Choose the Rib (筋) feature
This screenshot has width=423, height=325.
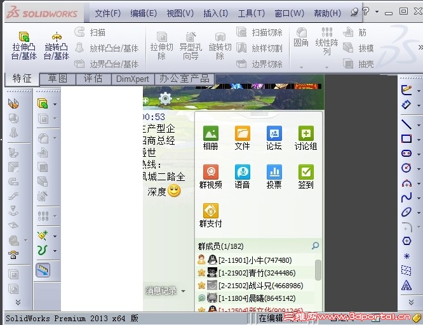point(355,32)
